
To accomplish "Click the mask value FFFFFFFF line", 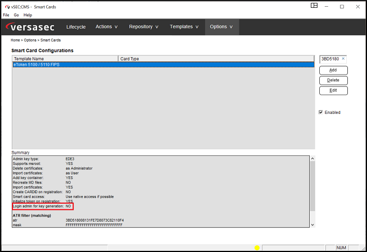I will 94,225.
